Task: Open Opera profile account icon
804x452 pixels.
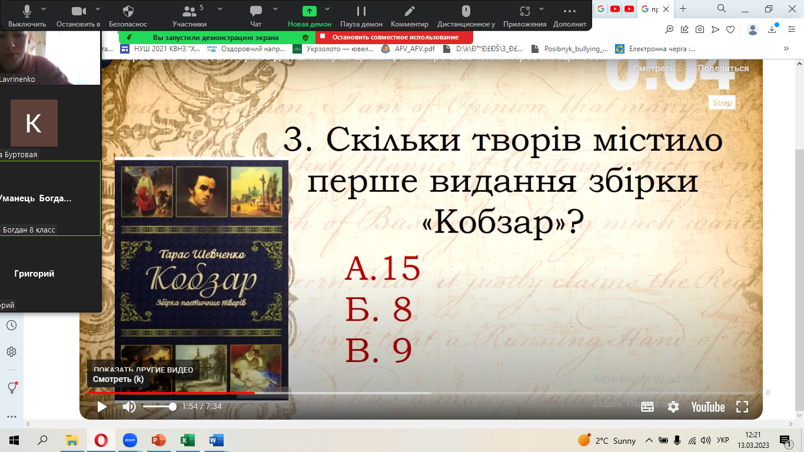Action: (753, 29)
